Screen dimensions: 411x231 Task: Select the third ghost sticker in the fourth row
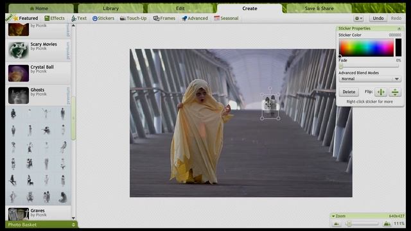tap(46, 164)
